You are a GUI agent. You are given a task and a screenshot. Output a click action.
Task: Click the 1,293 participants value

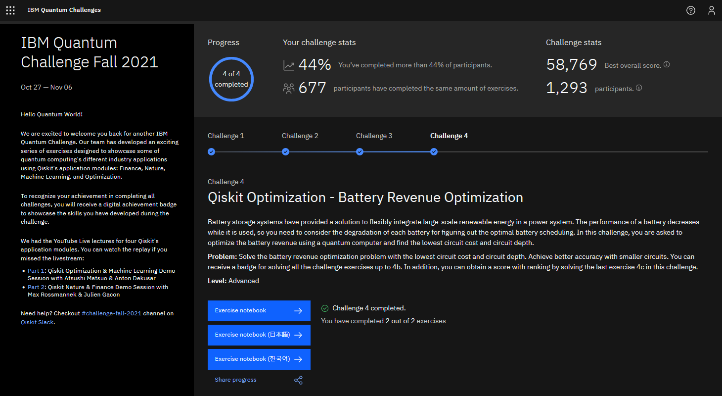click(567, 88)
